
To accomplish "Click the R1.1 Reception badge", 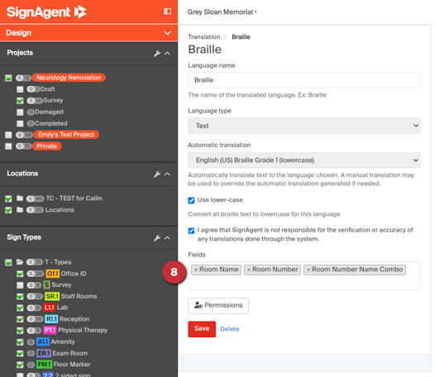I will point(51,319).
